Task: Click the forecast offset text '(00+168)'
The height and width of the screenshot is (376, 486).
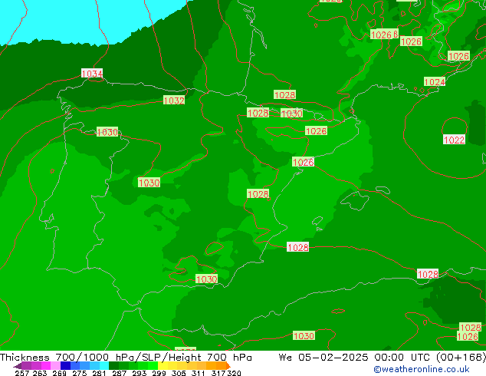Action: click(x=461, y=358)
